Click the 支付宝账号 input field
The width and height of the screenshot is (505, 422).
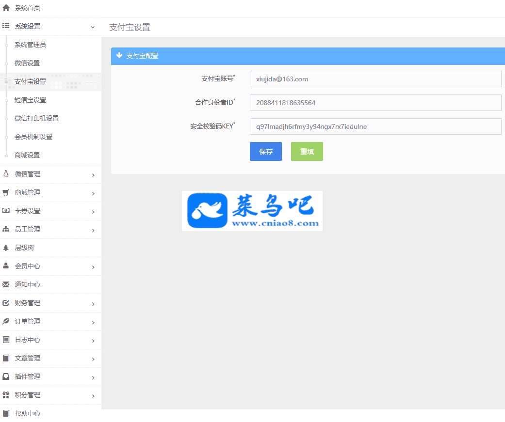pyautogui.click(x=375, y=79)
